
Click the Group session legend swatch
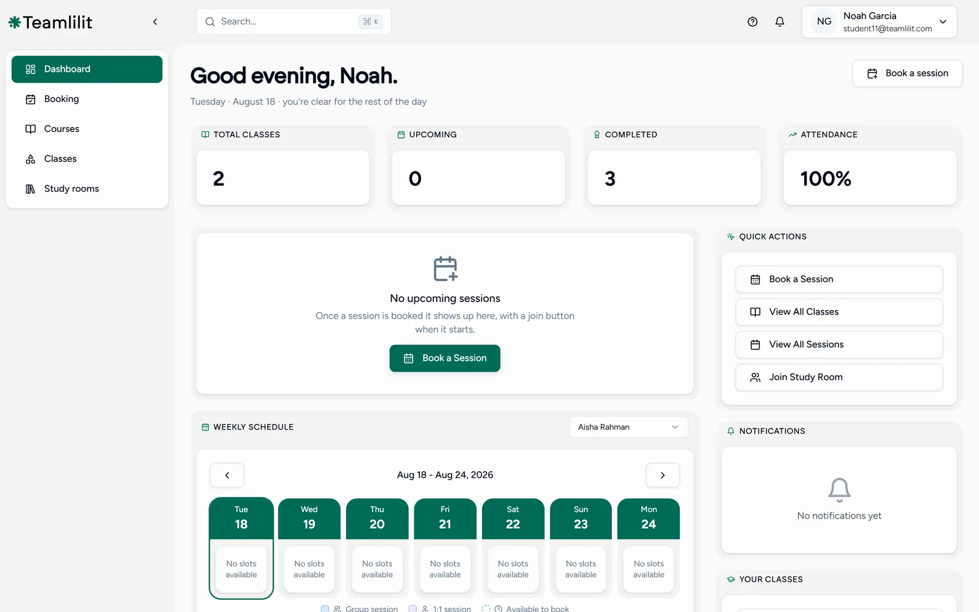point(325,609)
